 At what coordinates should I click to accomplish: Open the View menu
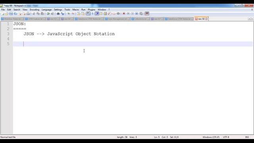pos(25,10)
